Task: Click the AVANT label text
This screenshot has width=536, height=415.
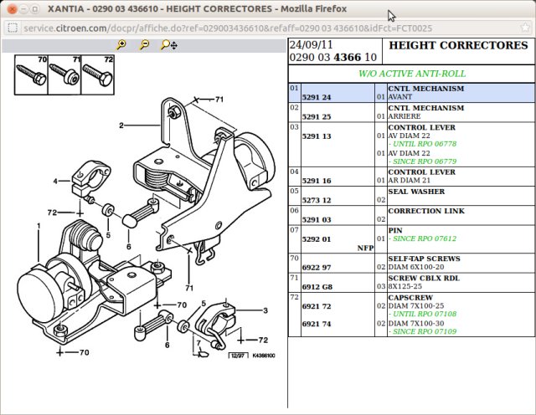Action: (x=400, y=97)
